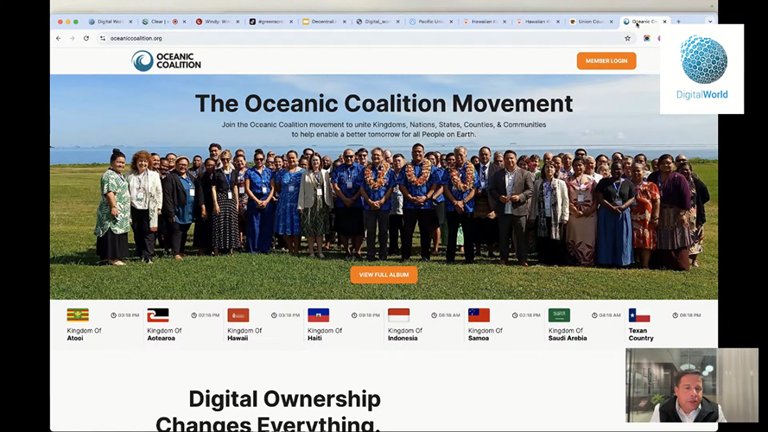Choose the Saudi Arabia flag icon
The image size is (768, 432).
coord(559,315)
